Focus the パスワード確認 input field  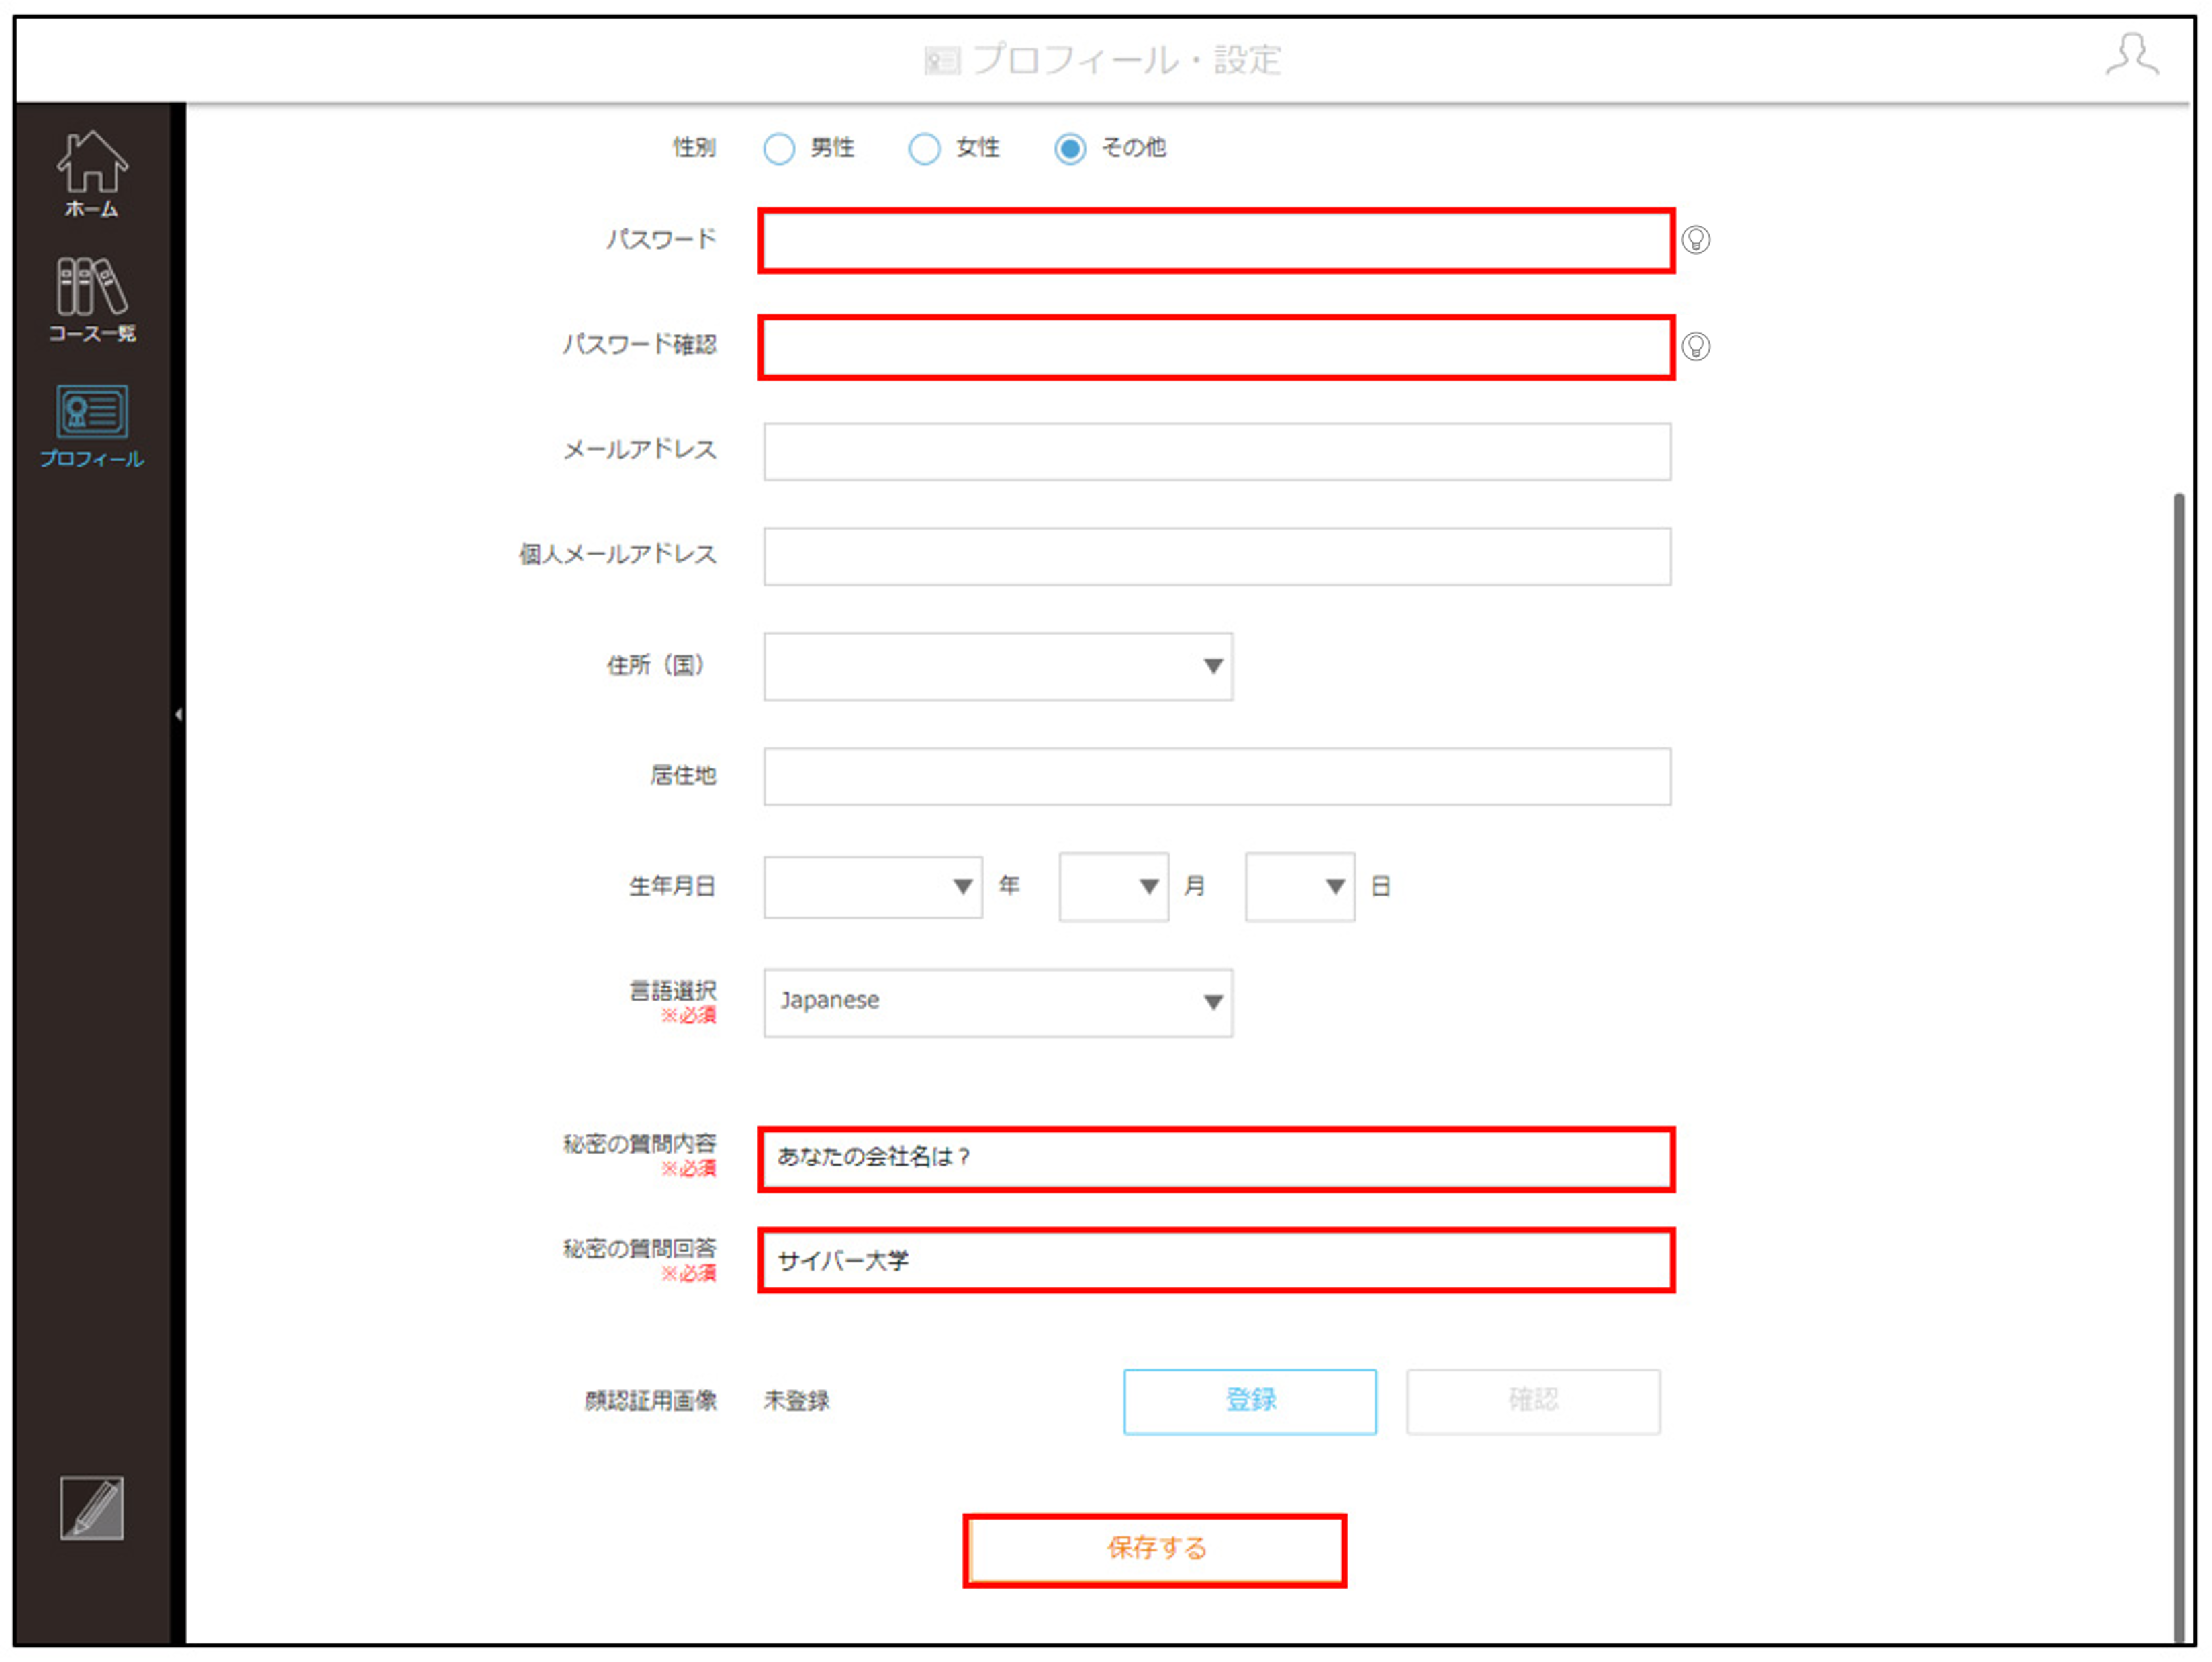[x=1217, y=347]
